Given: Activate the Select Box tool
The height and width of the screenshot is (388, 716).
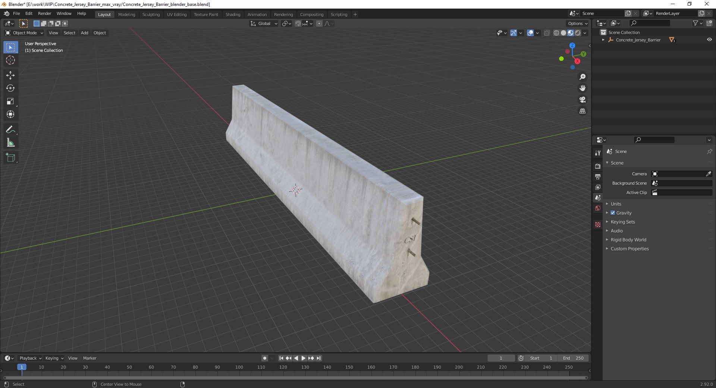Looking at the screenshot, I should point(10,47).
